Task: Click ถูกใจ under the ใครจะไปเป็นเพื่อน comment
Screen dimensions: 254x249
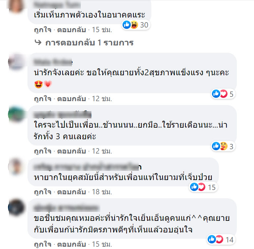Action: click(43, 151)
